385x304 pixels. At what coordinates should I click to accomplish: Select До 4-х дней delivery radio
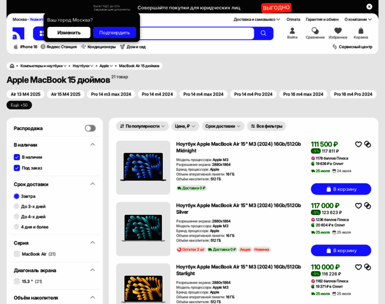pyautogui.click(x=16, y=216)
